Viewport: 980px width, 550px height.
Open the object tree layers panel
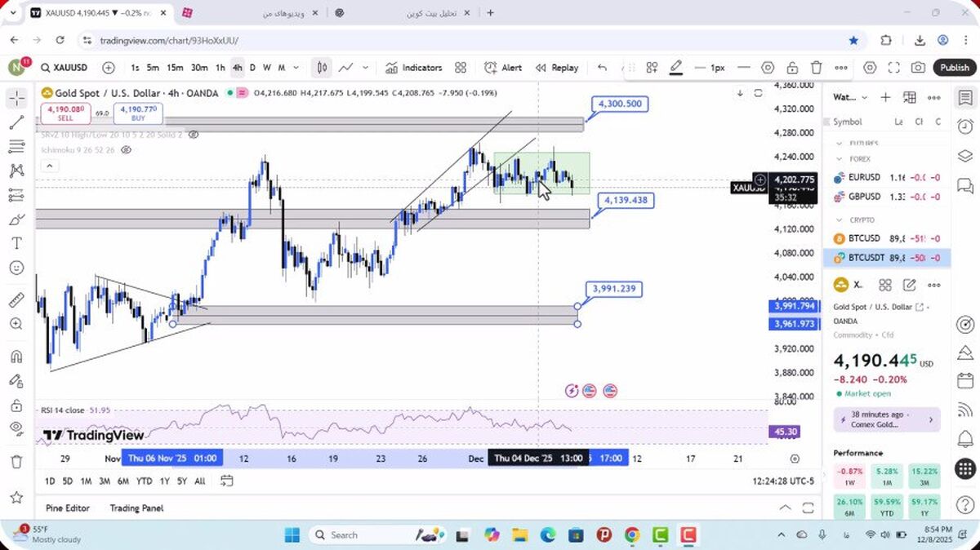coord(964,156)
